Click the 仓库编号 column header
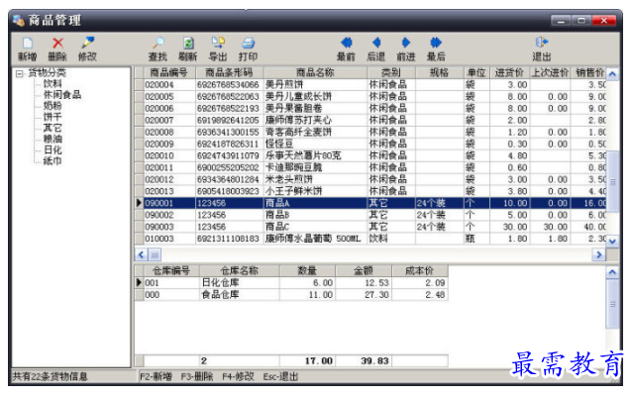Image resolution: width=632 pixels, height=395 pixels. (171, 271)
